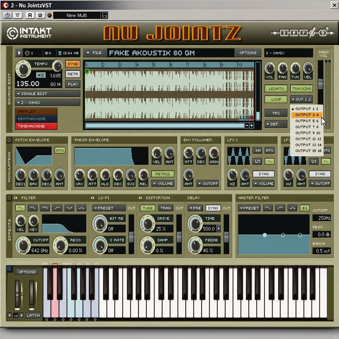Viewport: 339px width, 339px height.
Task: Click the Distortion section left-right arrows icon
Action: tap(140, 198)
